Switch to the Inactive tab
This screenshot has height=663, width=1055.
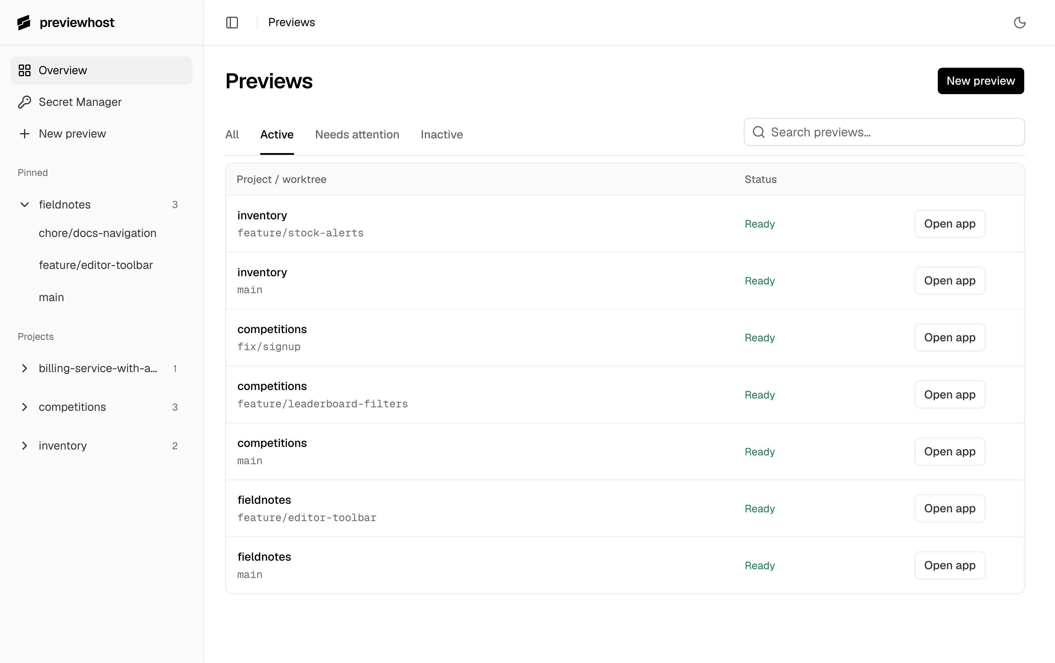click(442, 134)
